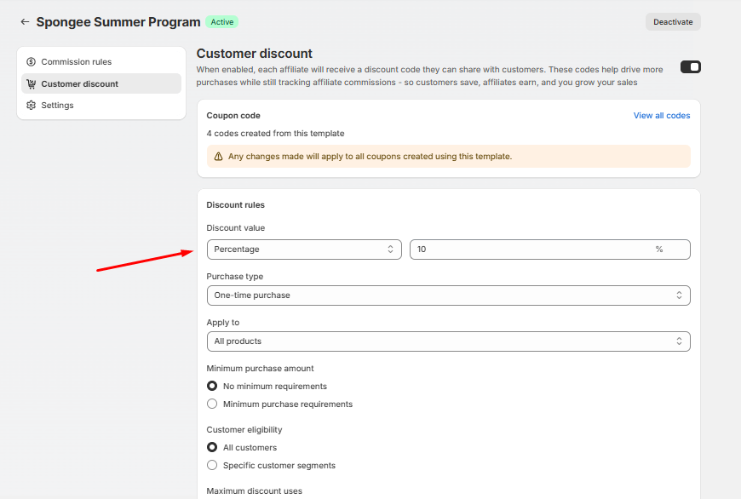The height and width of the screenshot is (499, 741).
Task: Click the Settings gear icon in sidebar
Action: [x=32, y=106]
